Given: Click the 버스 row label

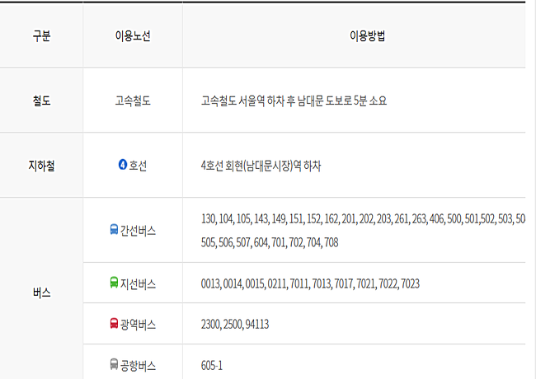Looking at the screenshot, I should (41, 292).
